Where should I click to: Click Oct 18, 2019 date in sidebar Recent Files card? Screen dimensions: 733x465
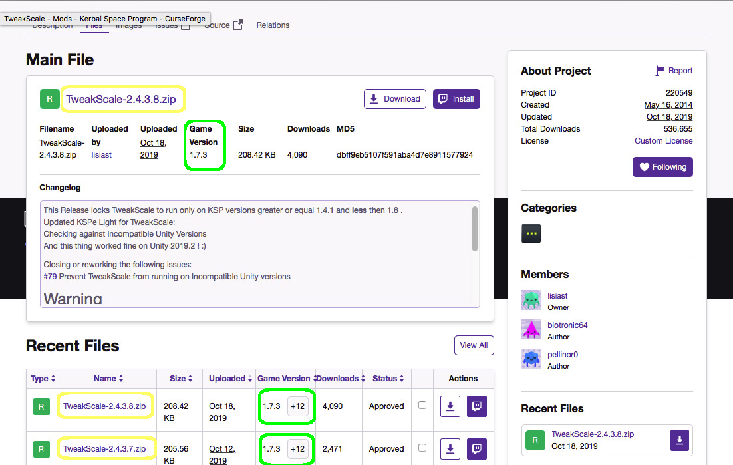(x=575, y=446)
